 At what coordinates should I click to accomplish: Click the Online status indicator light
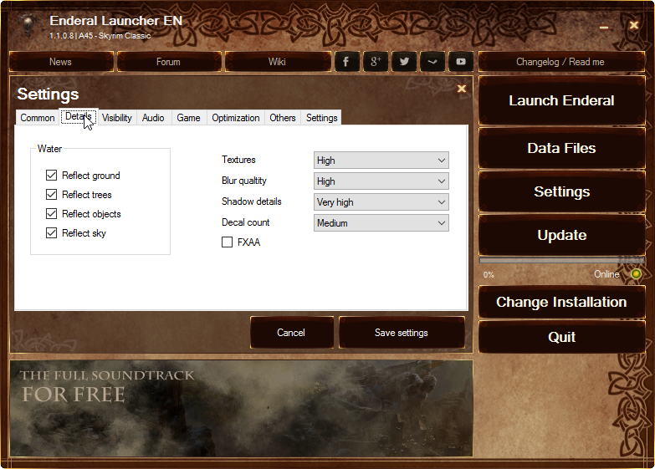point(636,274)
